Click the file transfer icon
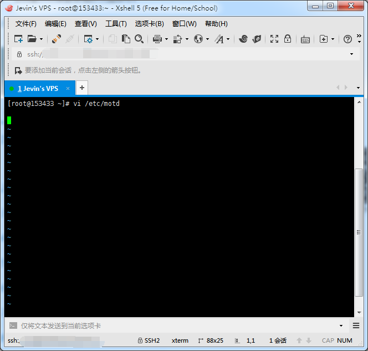368x351 pixels. tap(178, 39)
